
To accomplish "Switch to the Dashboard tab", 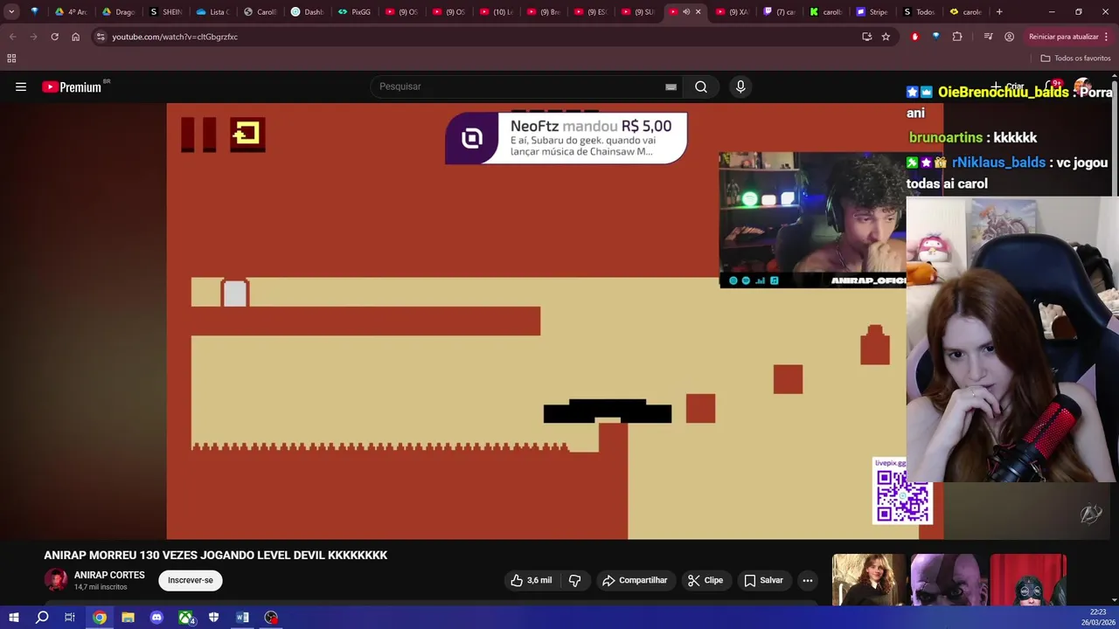I will [x=307, y=12].
